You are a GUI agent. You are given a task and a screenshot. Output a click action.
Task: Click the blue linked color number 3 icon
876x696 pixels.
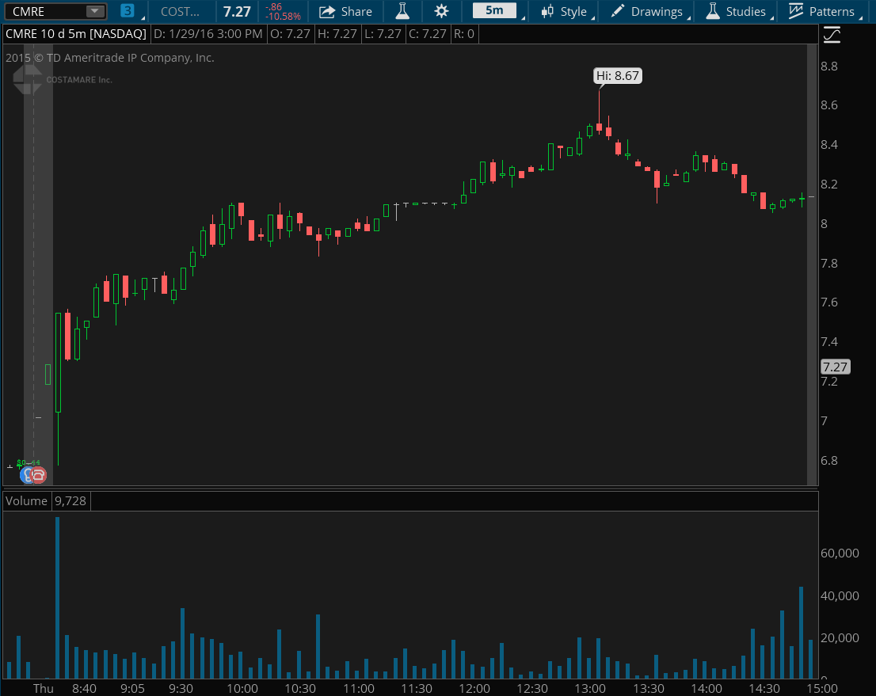pos(128,11)
